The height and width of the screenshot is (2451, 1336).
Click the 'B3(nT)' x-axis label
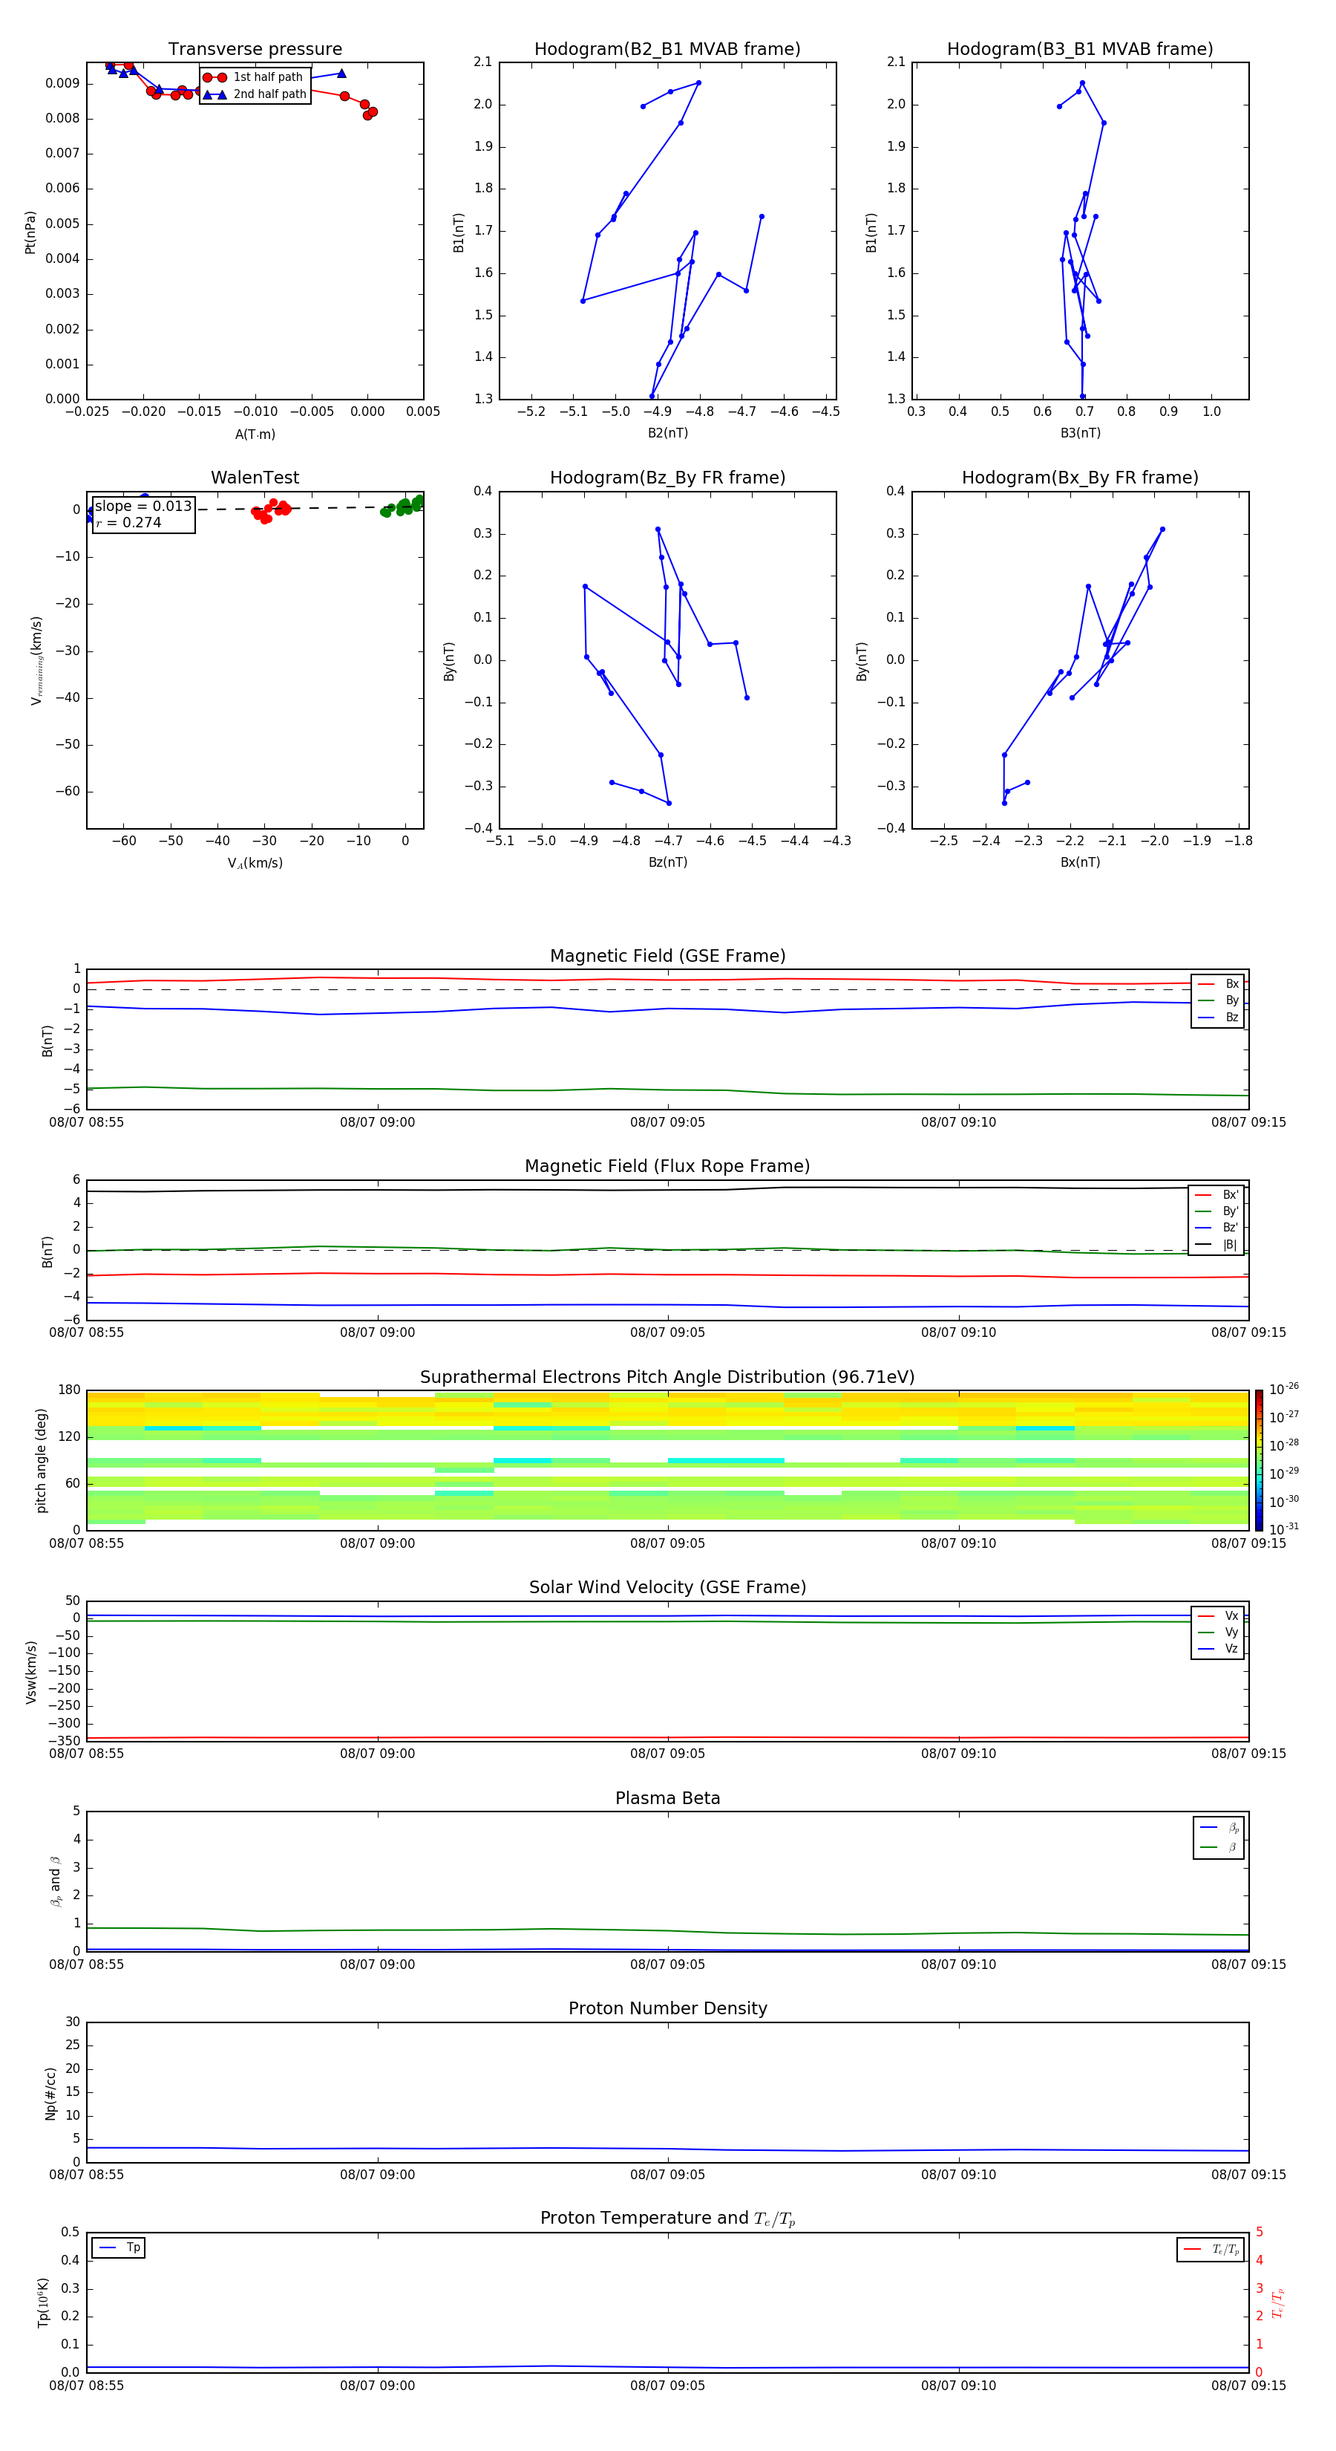1080,433
